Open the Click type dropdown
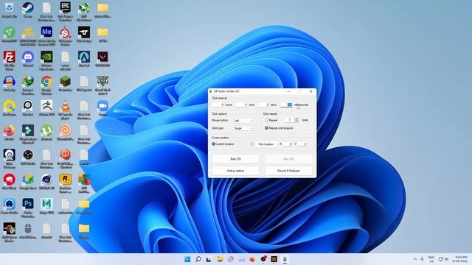 coord(243,128)
